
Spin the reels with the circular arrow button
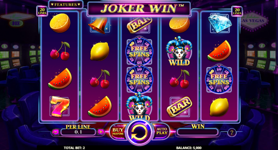140,132
